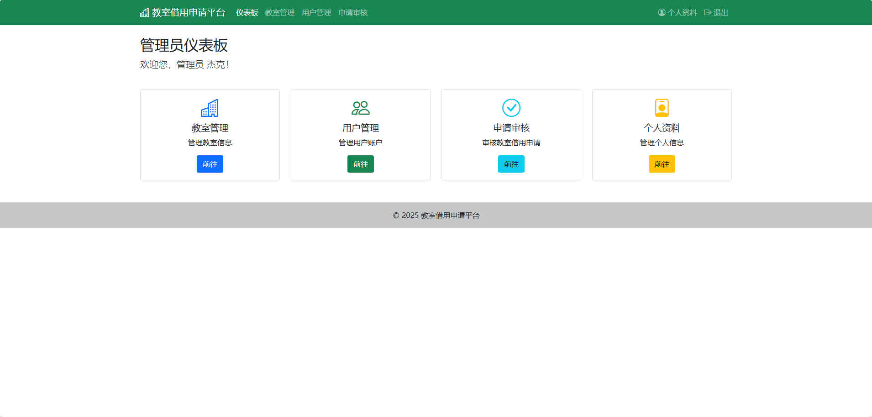This screenshot has width=872, height=417.
Task: Click the cyan 前往 button for 申请审核
Action: pyautogui.click(x=511, y=164)
